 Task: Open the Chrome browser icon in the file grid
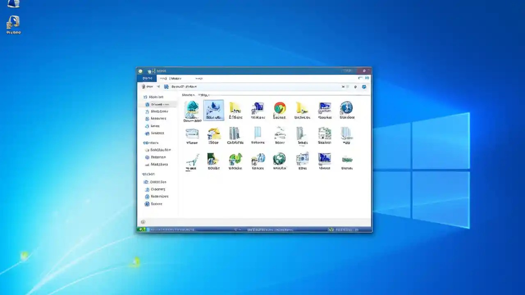click(280, 109)
